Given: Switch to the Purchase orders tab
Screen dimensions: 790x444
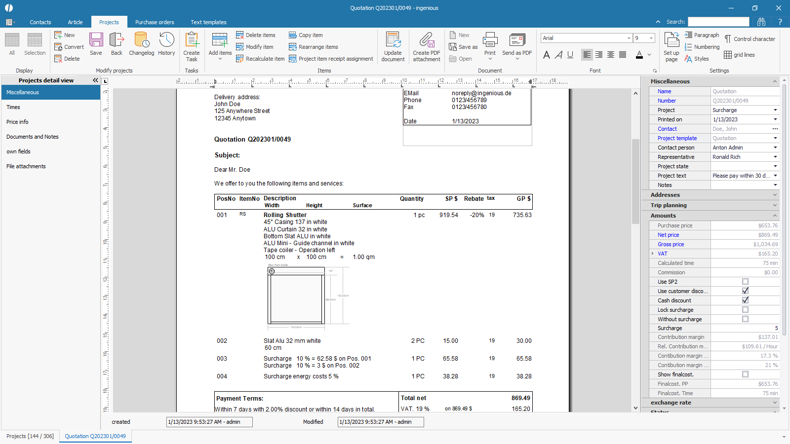Looking at the screenshot, I should pos(155,22).
